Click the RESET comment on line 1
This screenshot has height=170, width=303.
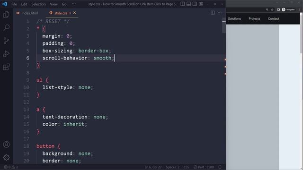tap(53, 21)
